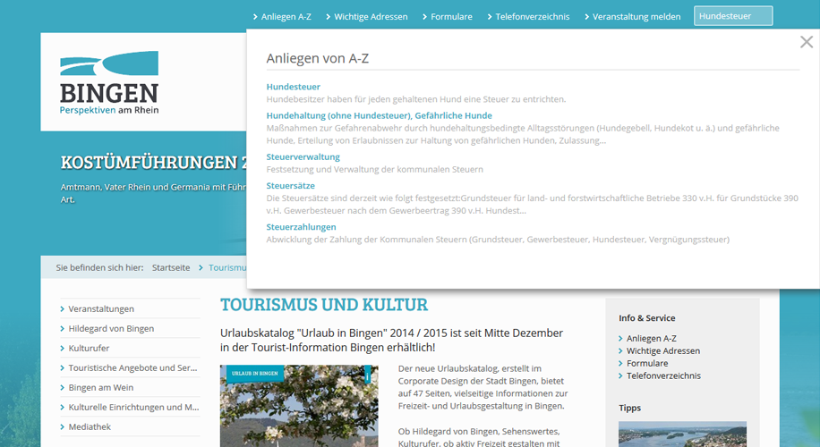820x447 pixels.
Task: Open the Hundesteuer search result
Action: (x=294, y=87)
